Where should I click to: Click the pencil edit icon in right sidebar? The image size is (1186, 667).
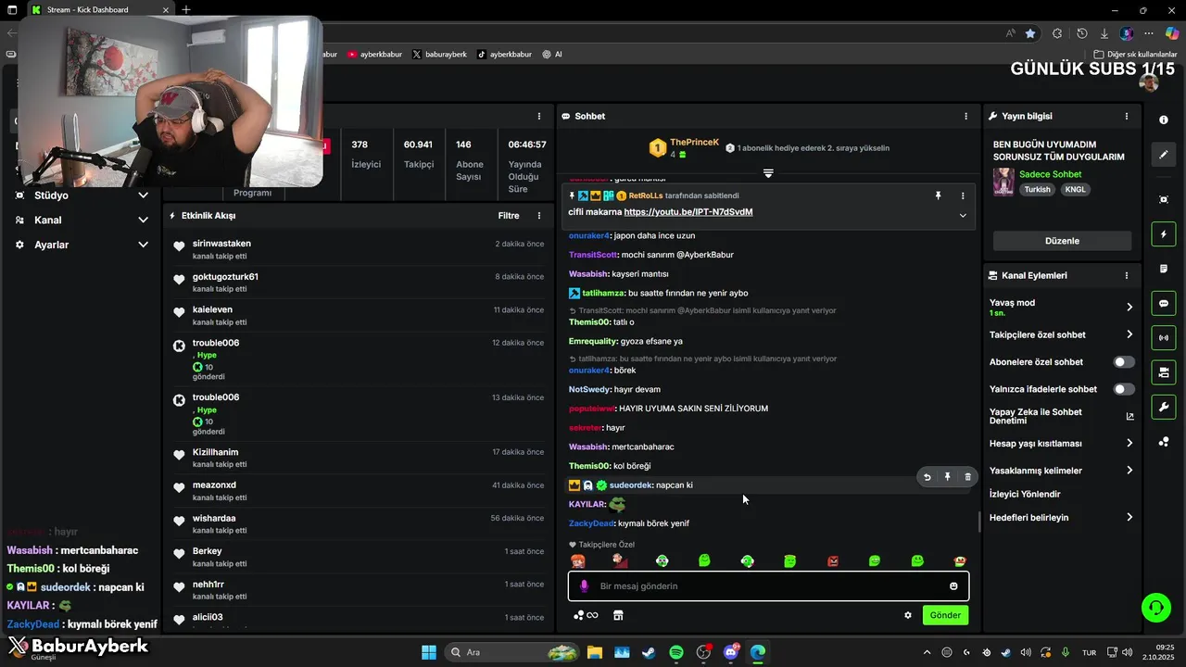click(x=1164, y=155)
